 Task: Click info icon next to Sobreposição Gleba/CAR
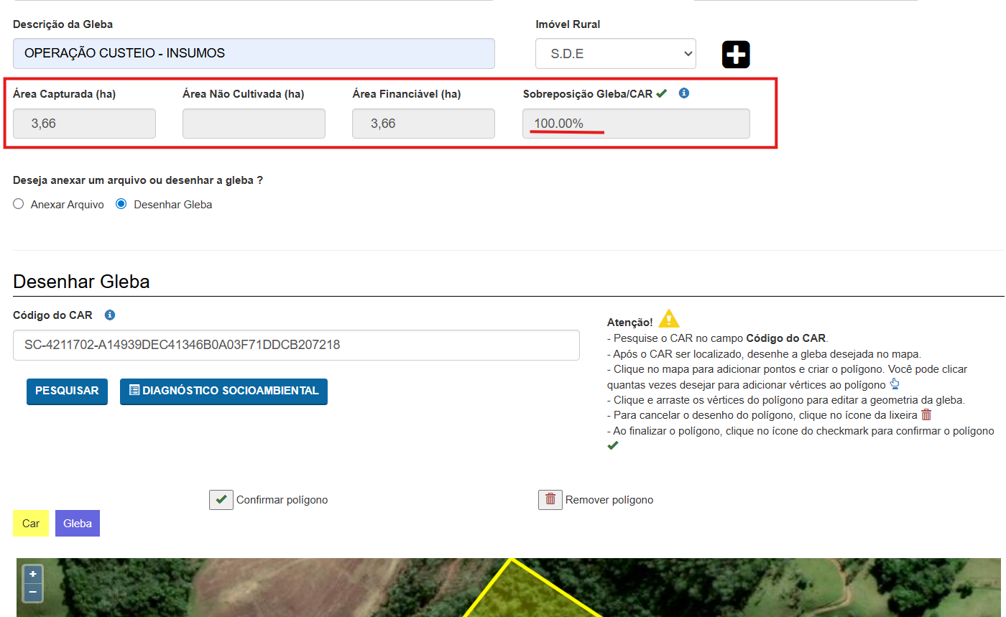tap(684, 93)
